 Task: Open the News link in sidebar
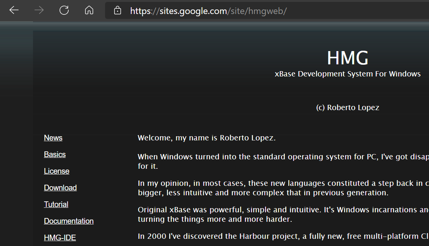[53, 138]
